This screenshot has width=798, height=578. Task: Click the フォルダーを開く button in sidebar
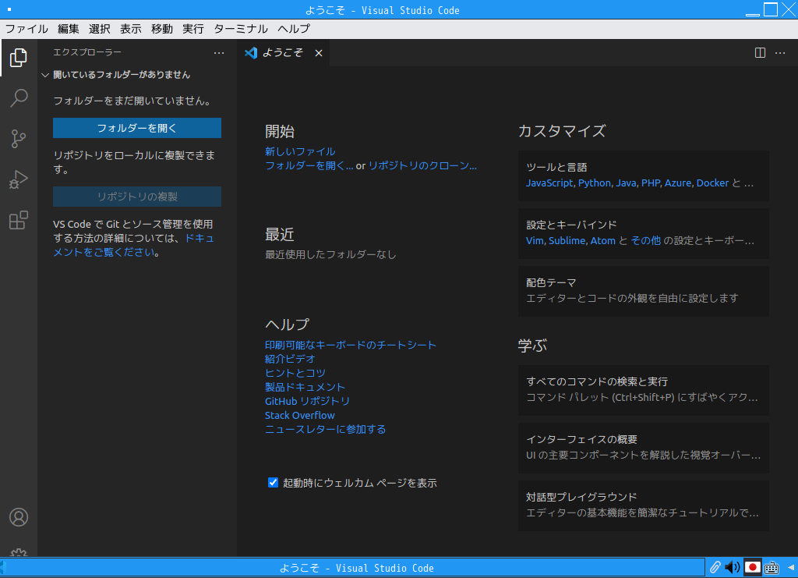pos(137,128)
